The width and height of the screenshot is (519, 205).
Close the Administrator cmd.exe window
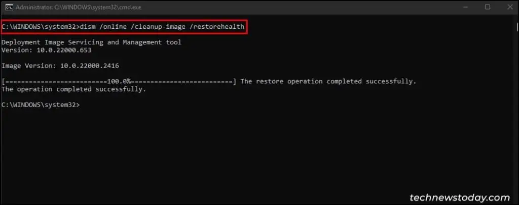tap(509, 7)
